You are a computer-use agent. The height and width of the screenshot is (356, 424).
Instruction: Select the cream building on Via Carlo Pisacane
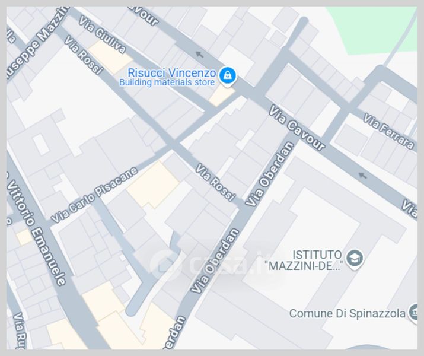pos(153,185)
